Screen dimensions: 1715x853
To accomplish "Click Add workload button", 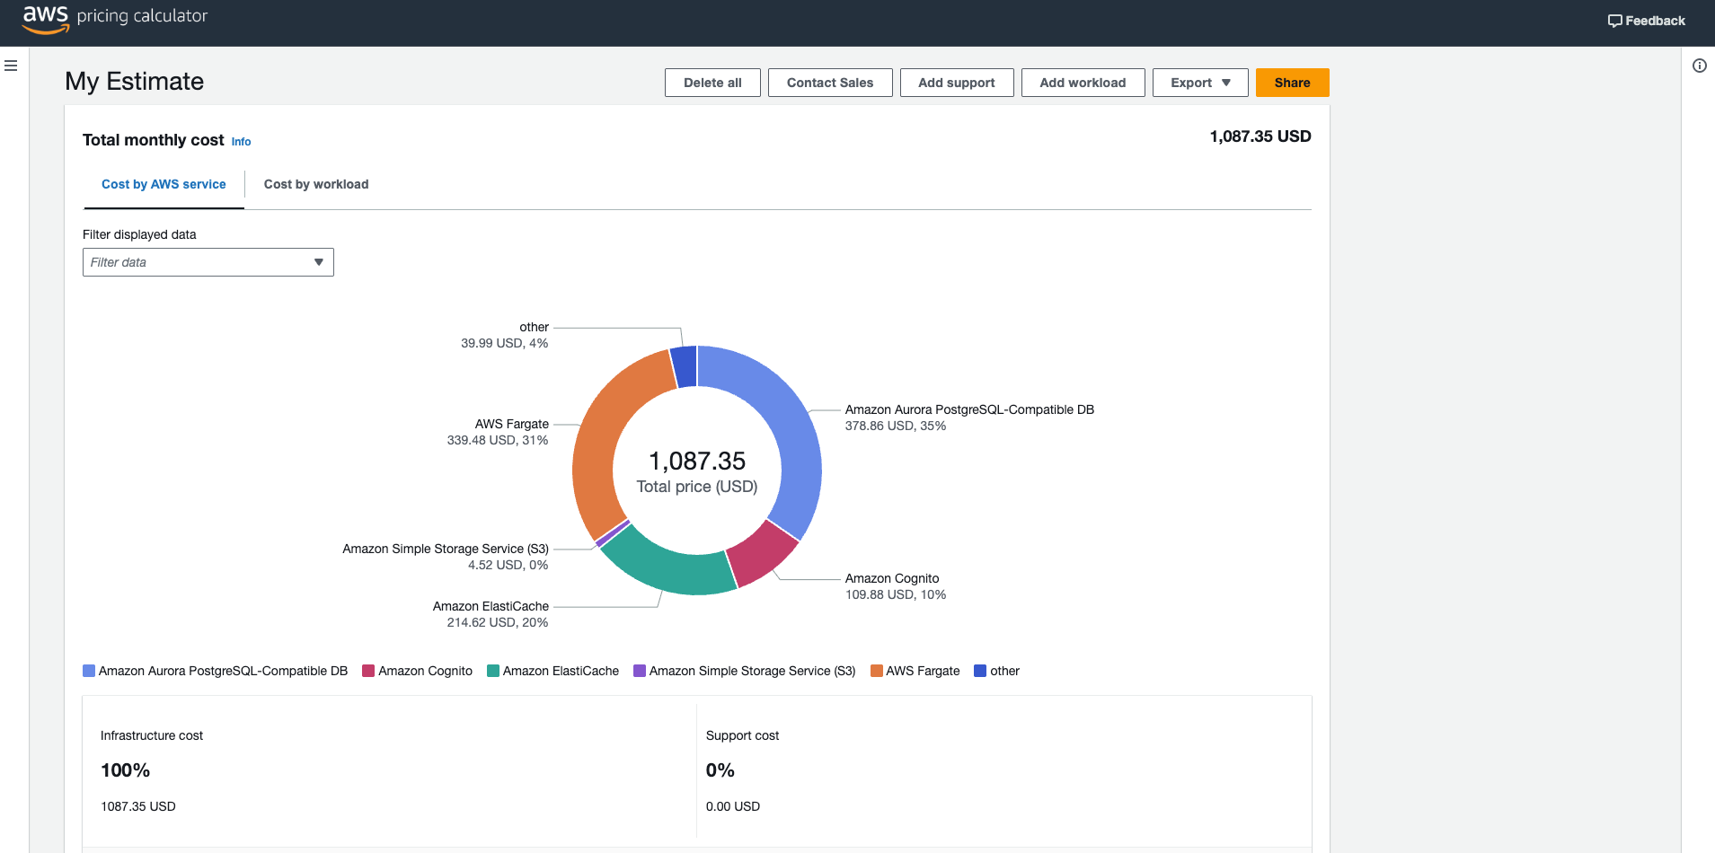I will [1083, 83].
